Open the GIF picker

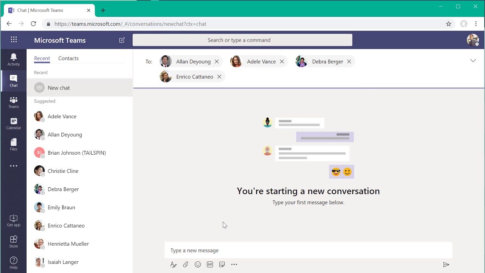pos(210,265)
